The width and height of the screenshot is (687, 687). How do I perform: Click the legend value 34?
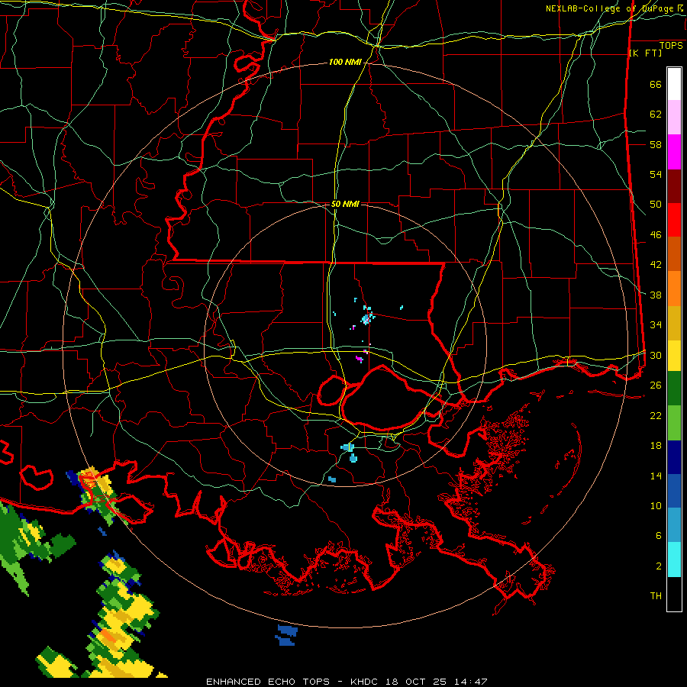pos(656,325)
